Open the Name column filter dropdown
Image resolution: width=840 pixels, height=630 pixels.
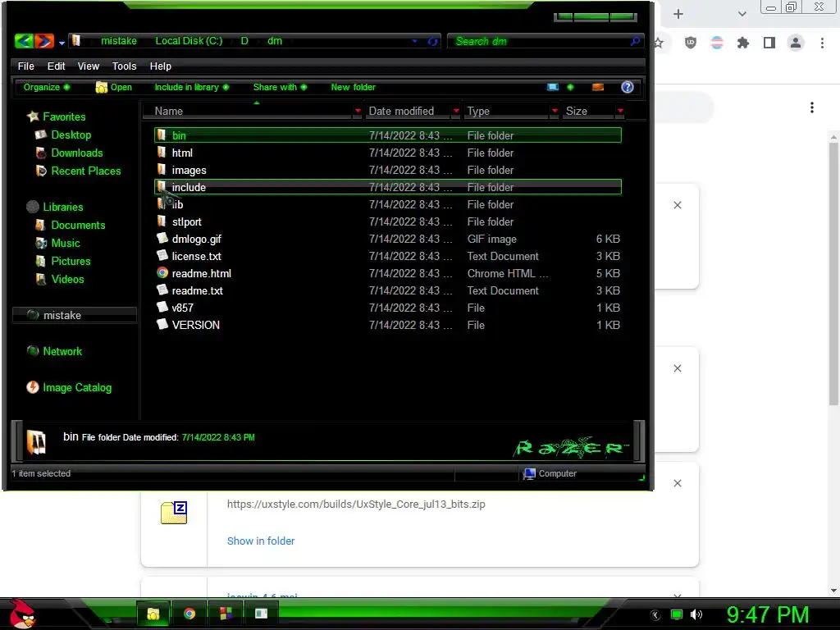[x=358, y=111]
